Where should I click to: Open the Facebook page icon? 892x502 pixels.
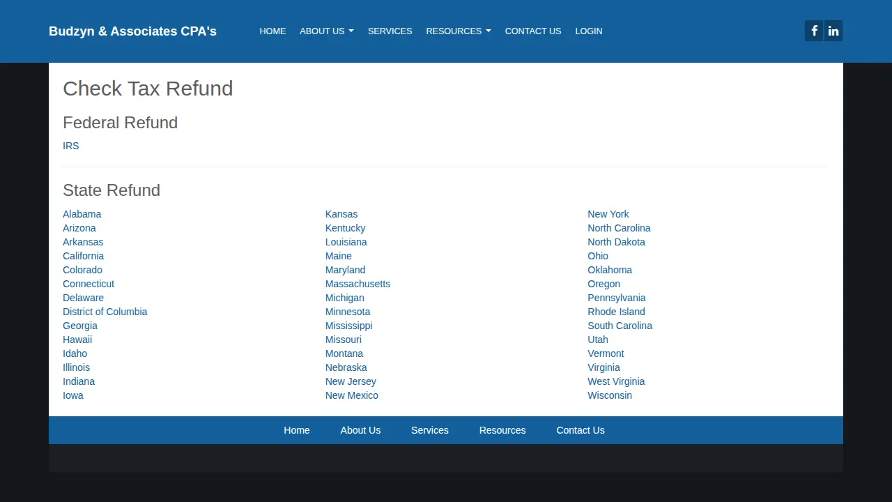(814, 31)
